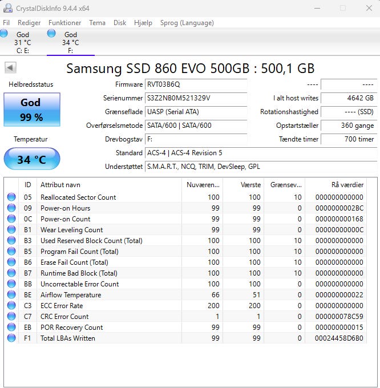Click the God 99 % health status button
Screen dimensions: 380x388
click(31, 110)
